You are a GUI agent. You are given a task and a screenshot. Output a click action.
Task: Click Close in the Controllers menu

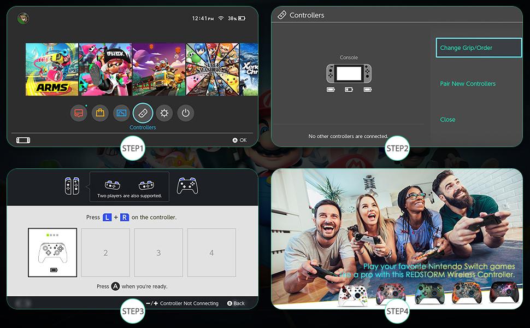[447, 120]
